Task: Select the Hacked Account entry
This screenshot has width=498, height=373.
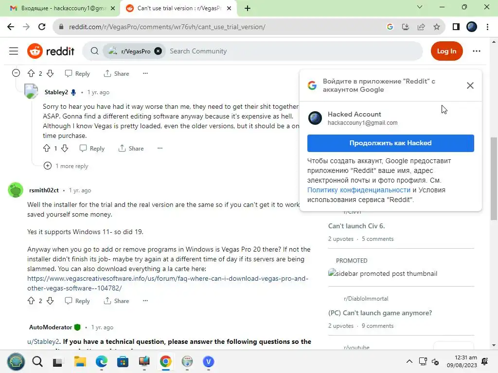Action: coord(391,118)
